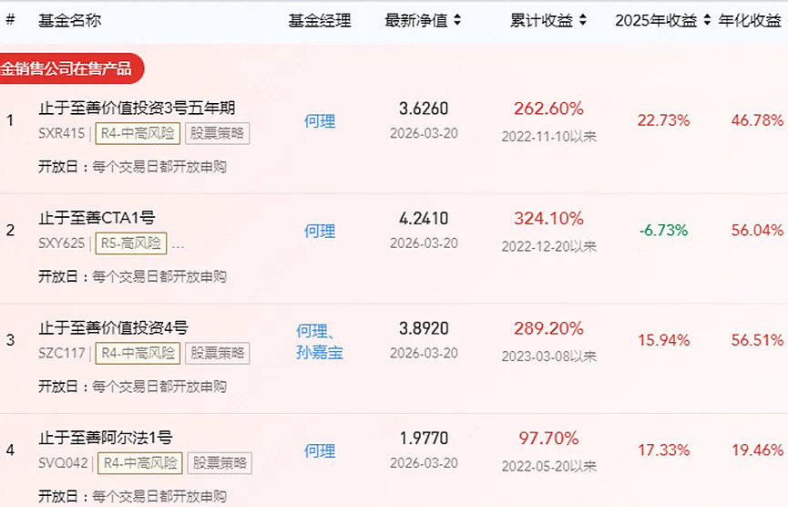Viewport: 788px width, 507px height.
Task: Sort by 累计收益 column arrows
Action: (582, 20)
